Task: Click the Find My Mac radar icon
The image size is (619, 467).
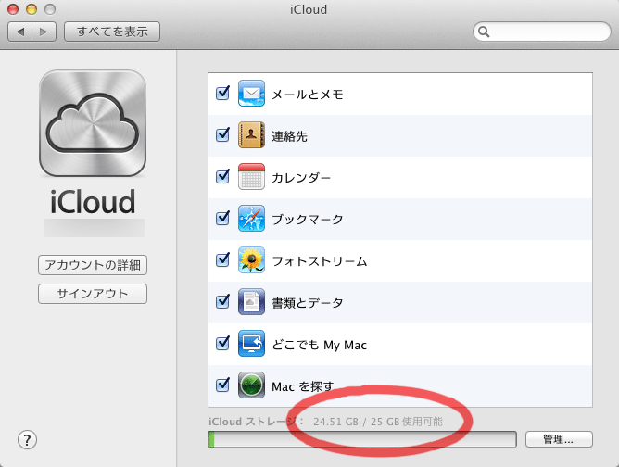Action: [x=251, y=385]
